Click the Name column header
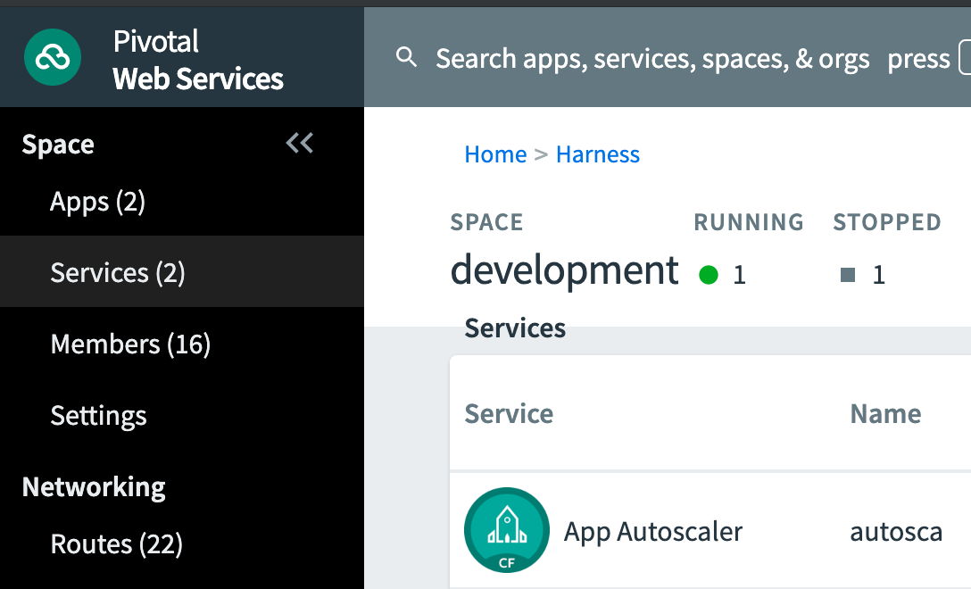 click(x=885, y=414)
